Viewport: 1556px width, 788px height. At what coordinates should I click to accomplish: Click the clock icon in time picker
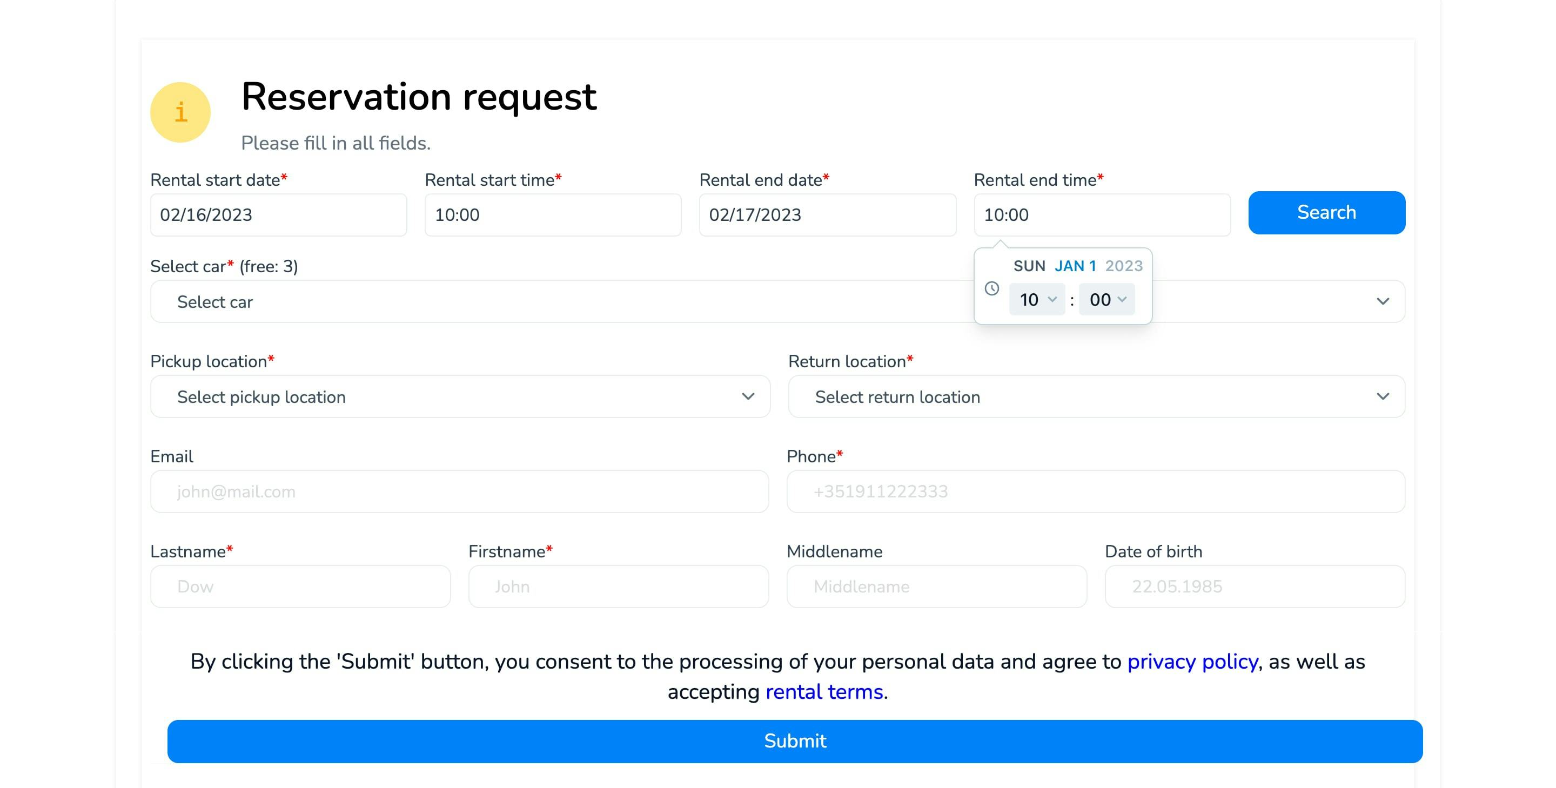click(x=992, y=288)
